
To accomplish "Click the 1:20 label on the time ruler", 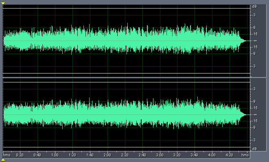I will (x=72, y=155).
